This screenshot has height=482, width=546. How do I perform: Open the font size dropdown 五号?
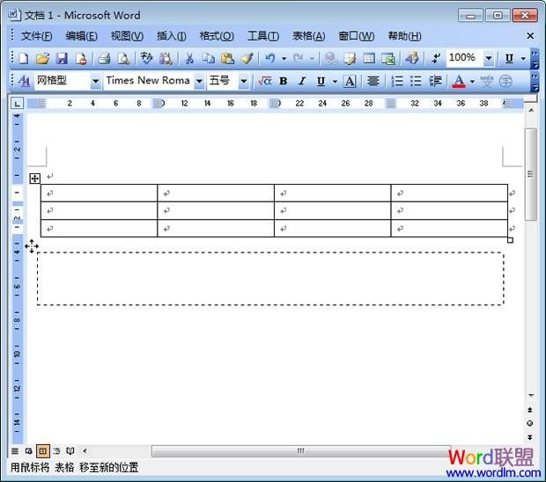244,82
